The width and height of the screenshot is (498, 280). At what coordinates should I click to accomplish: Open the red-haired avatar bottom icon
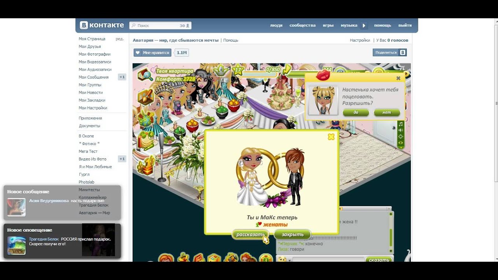[x=166, y=258]
